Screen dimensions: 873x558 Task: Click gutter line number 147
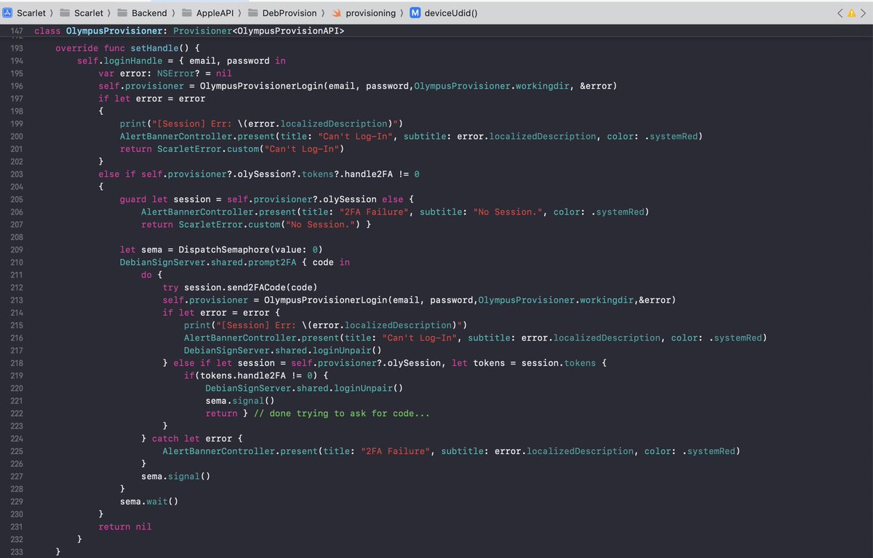pos(17,32)
